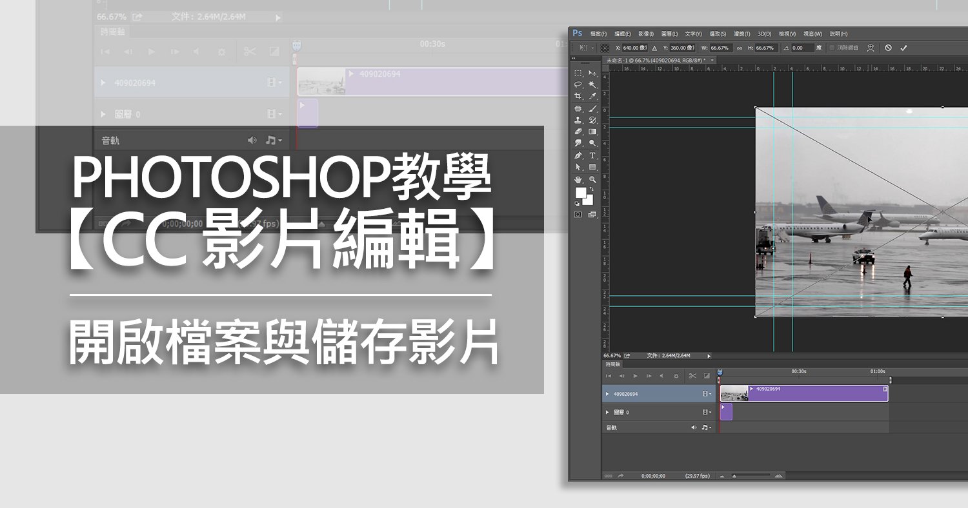The height and width of the screenshot is (508, 968).
Task: Commit the transform with the checkmark
Action: 903,48
